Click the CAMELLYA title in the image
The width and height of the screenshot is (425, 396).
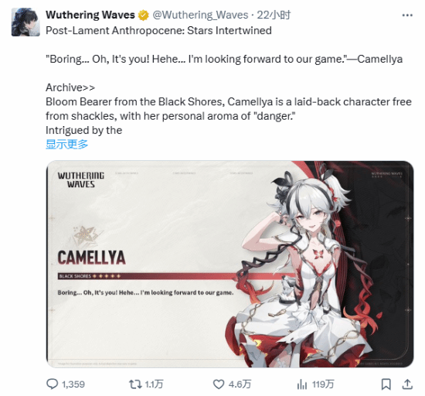tap(92, 258)
